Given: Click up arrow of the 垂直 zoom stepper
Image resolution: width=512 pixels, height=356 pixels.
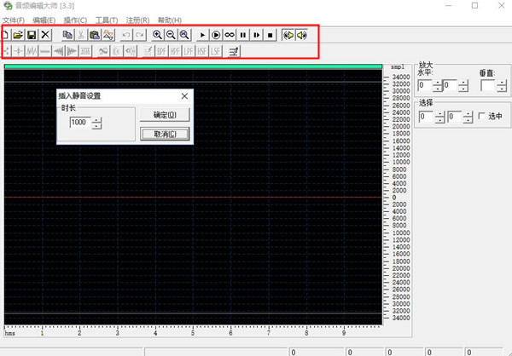Looking at the screenshot, I should click(x=502, y=83).
